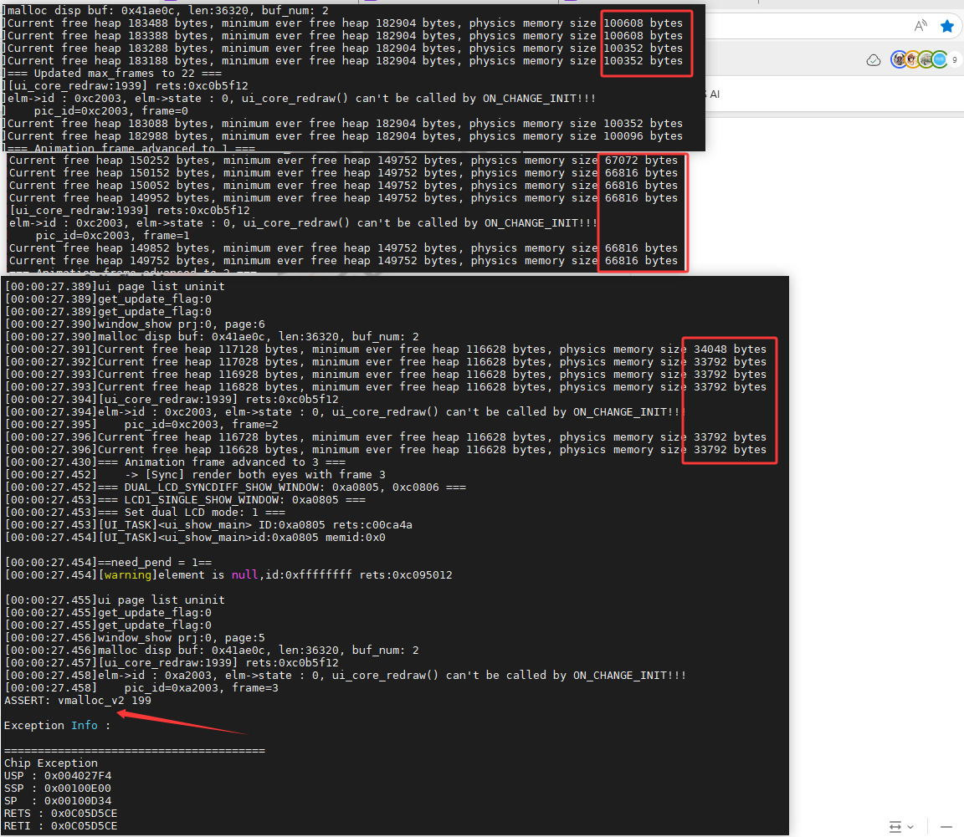Click the 'pic_id=0xa2003, frame=3' log line

coord(142,688)
